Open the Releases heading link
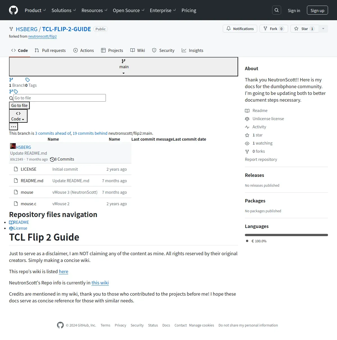 [x=254, y=175]
